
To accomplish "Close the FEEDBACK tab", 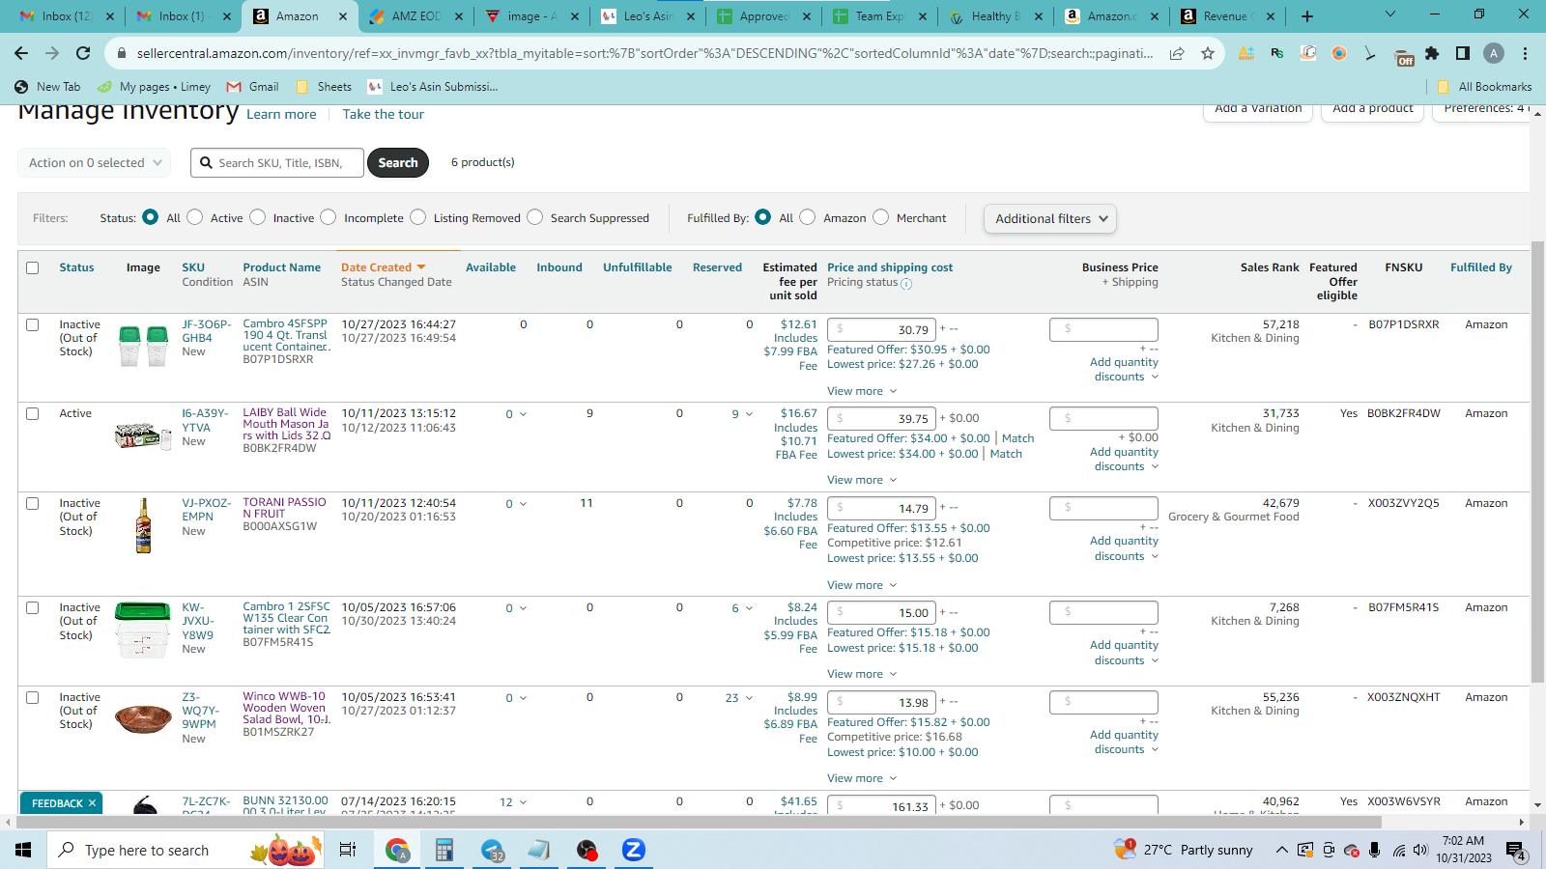I will (93, 803).
